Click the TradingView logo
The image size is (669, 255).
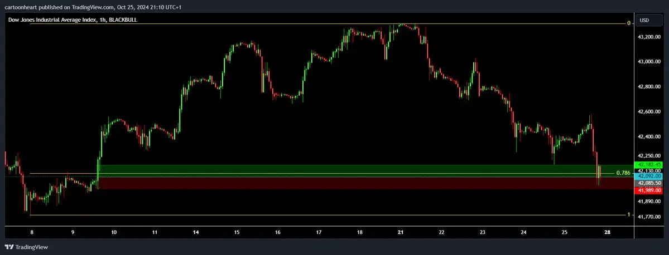click(x=26, y=247)
